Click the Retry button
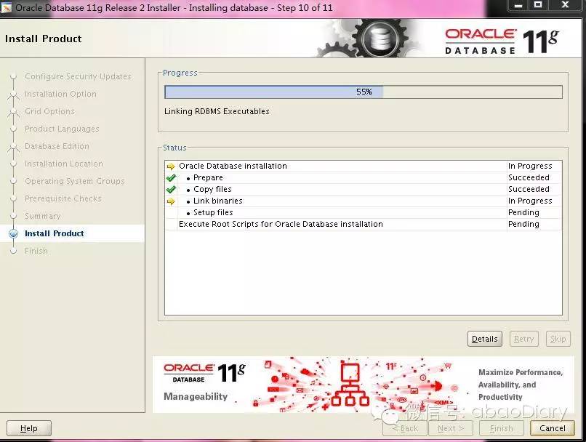Image resolution: width=586 pixels, height=442 pixels. (x=523, y=339)
